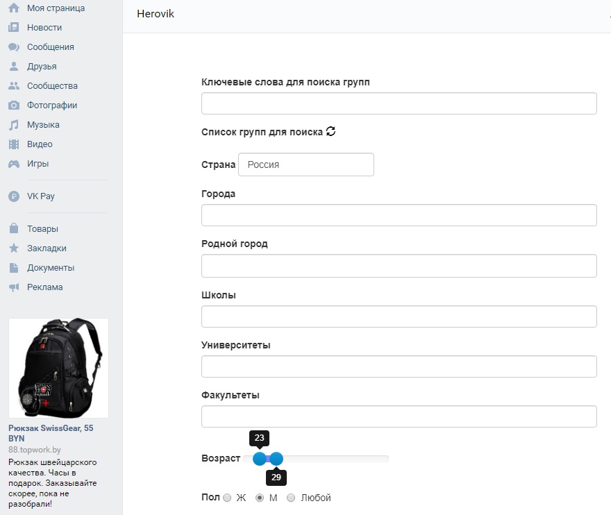Select the Ж gender radio button
Image resolution: width=611 pixels, height=515 pixels.
pos(227,498)
